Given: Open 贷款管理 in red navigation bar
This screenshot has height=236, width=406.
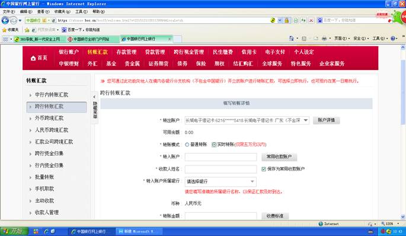Looking at the screenshot, I should pos(155,52).
